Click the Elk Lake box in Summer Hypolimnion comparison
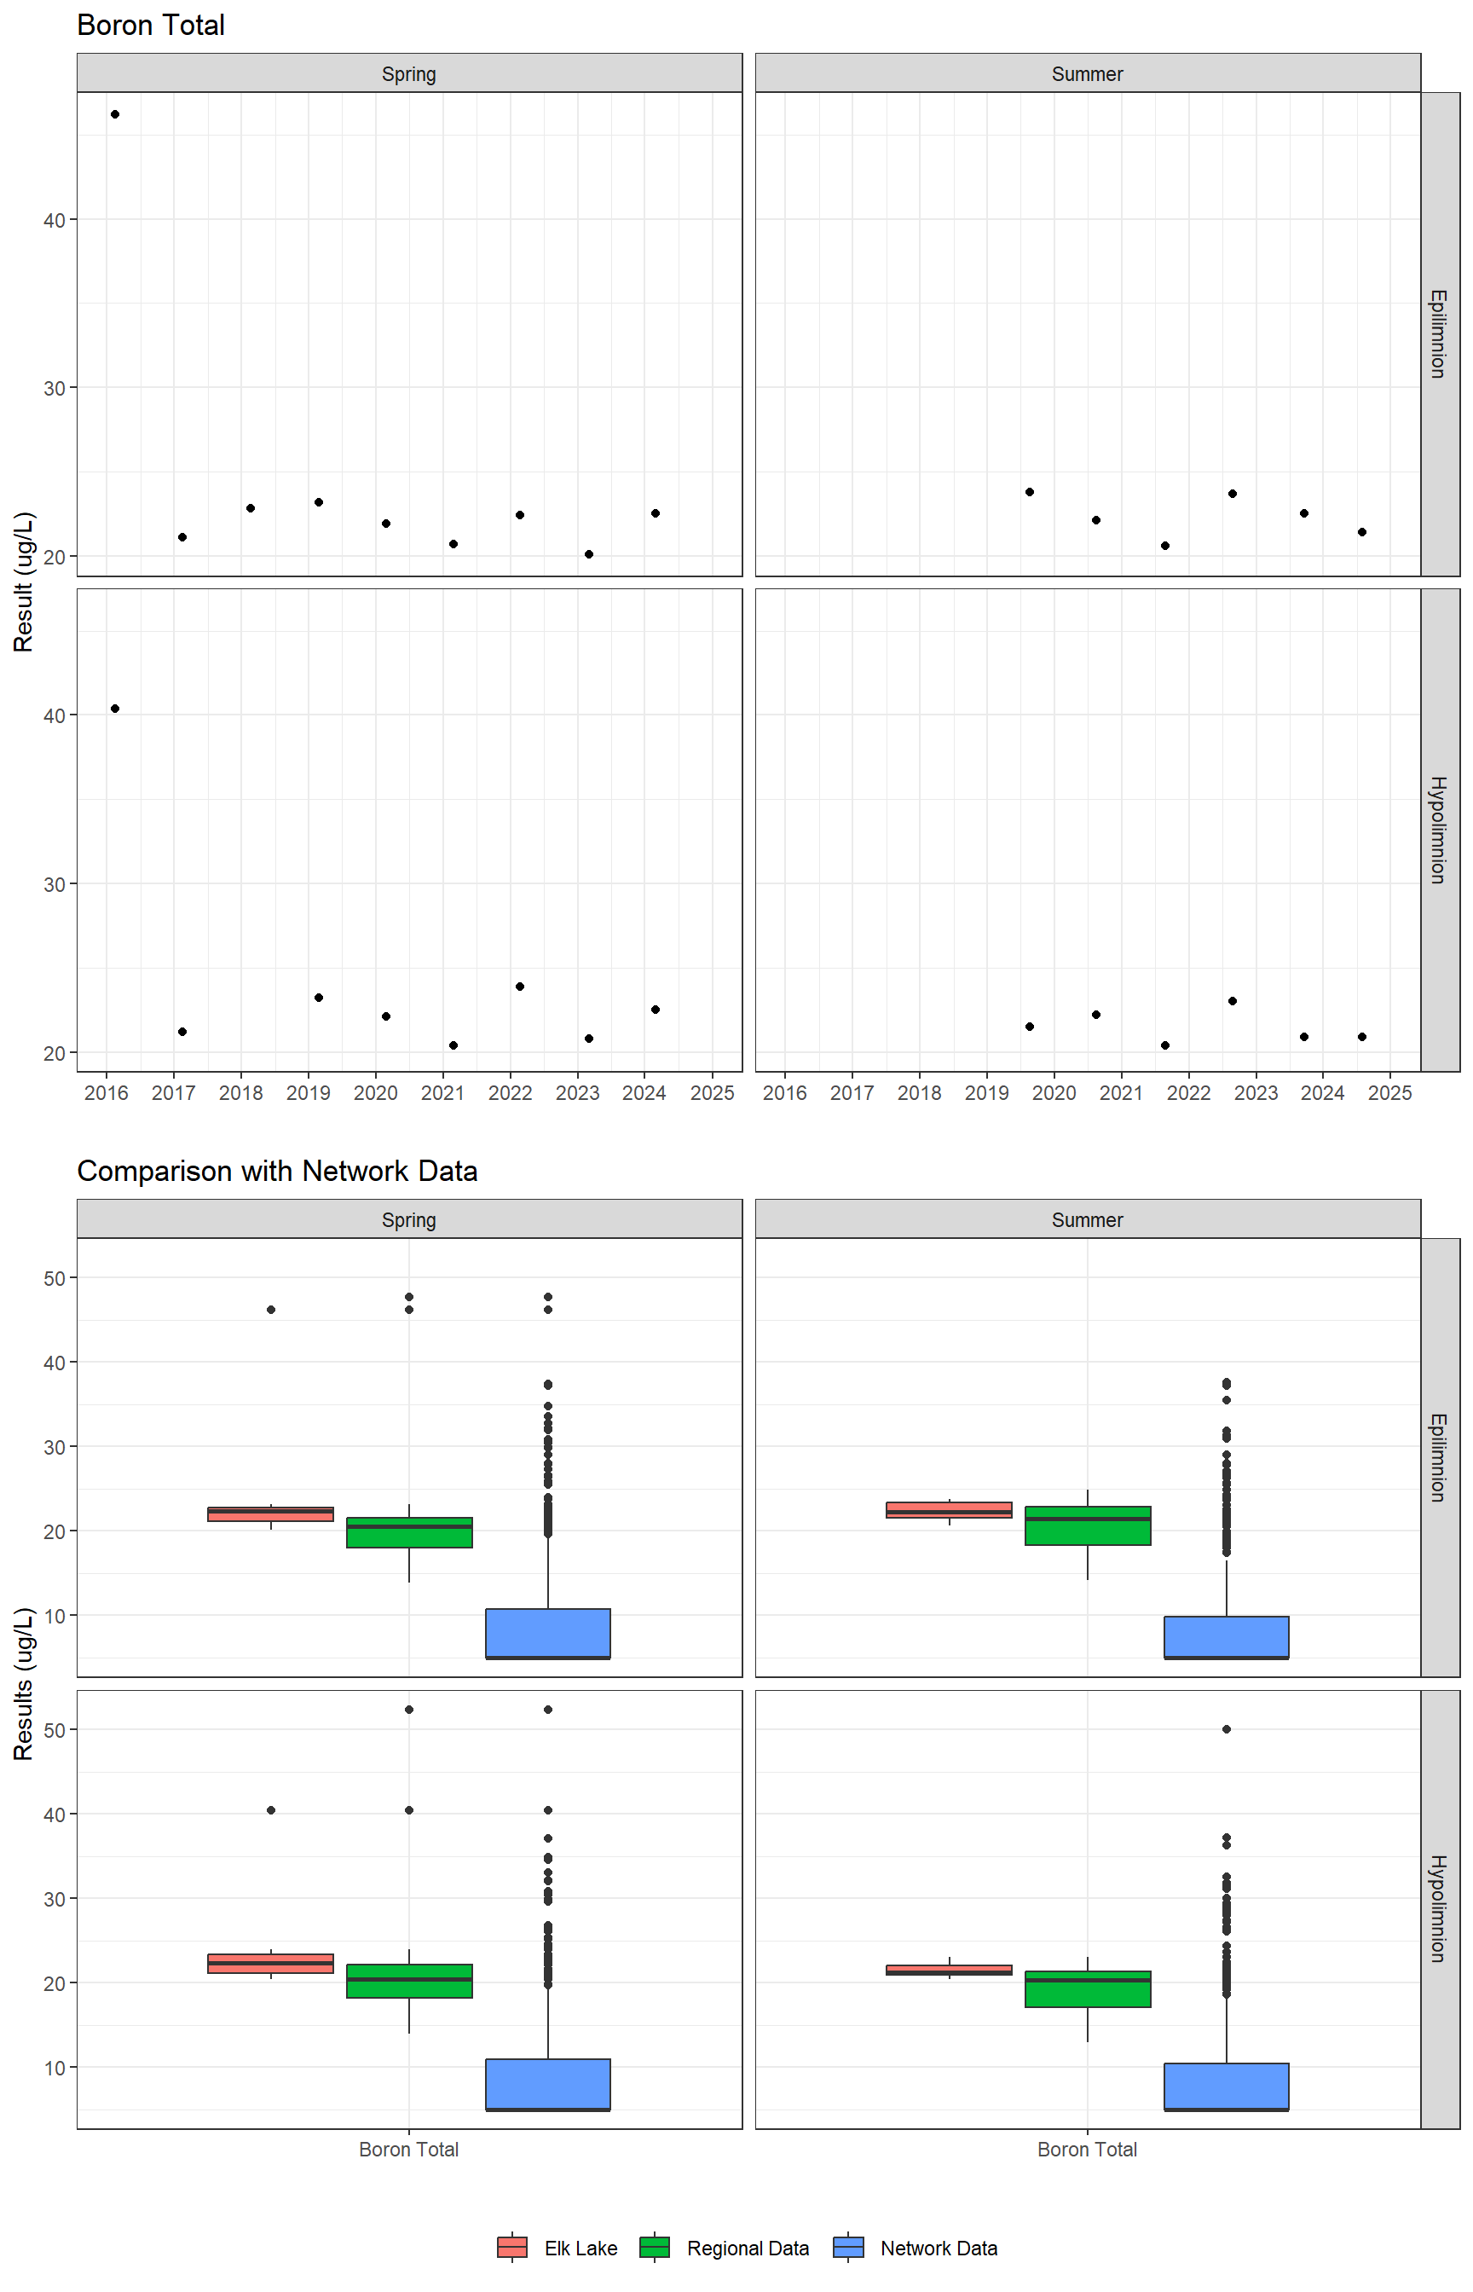 tap(949, 1971)
